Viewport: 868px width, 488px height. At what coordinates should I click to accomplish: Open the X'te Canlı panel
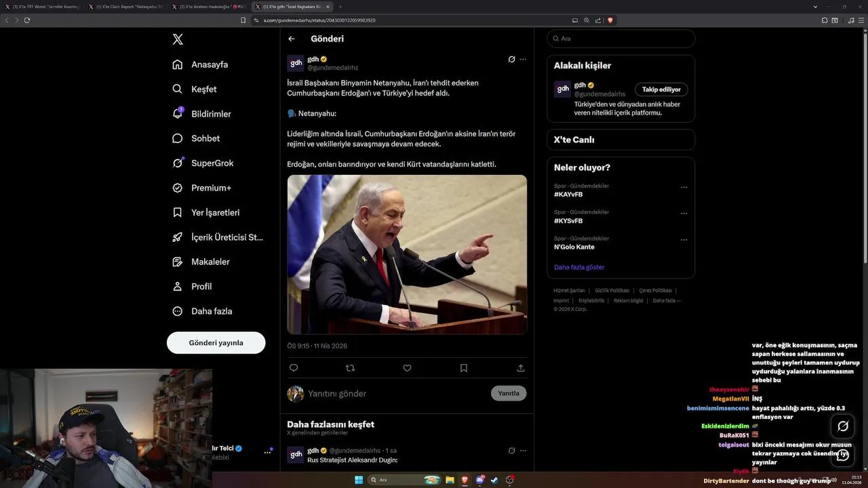click(620, 140)
